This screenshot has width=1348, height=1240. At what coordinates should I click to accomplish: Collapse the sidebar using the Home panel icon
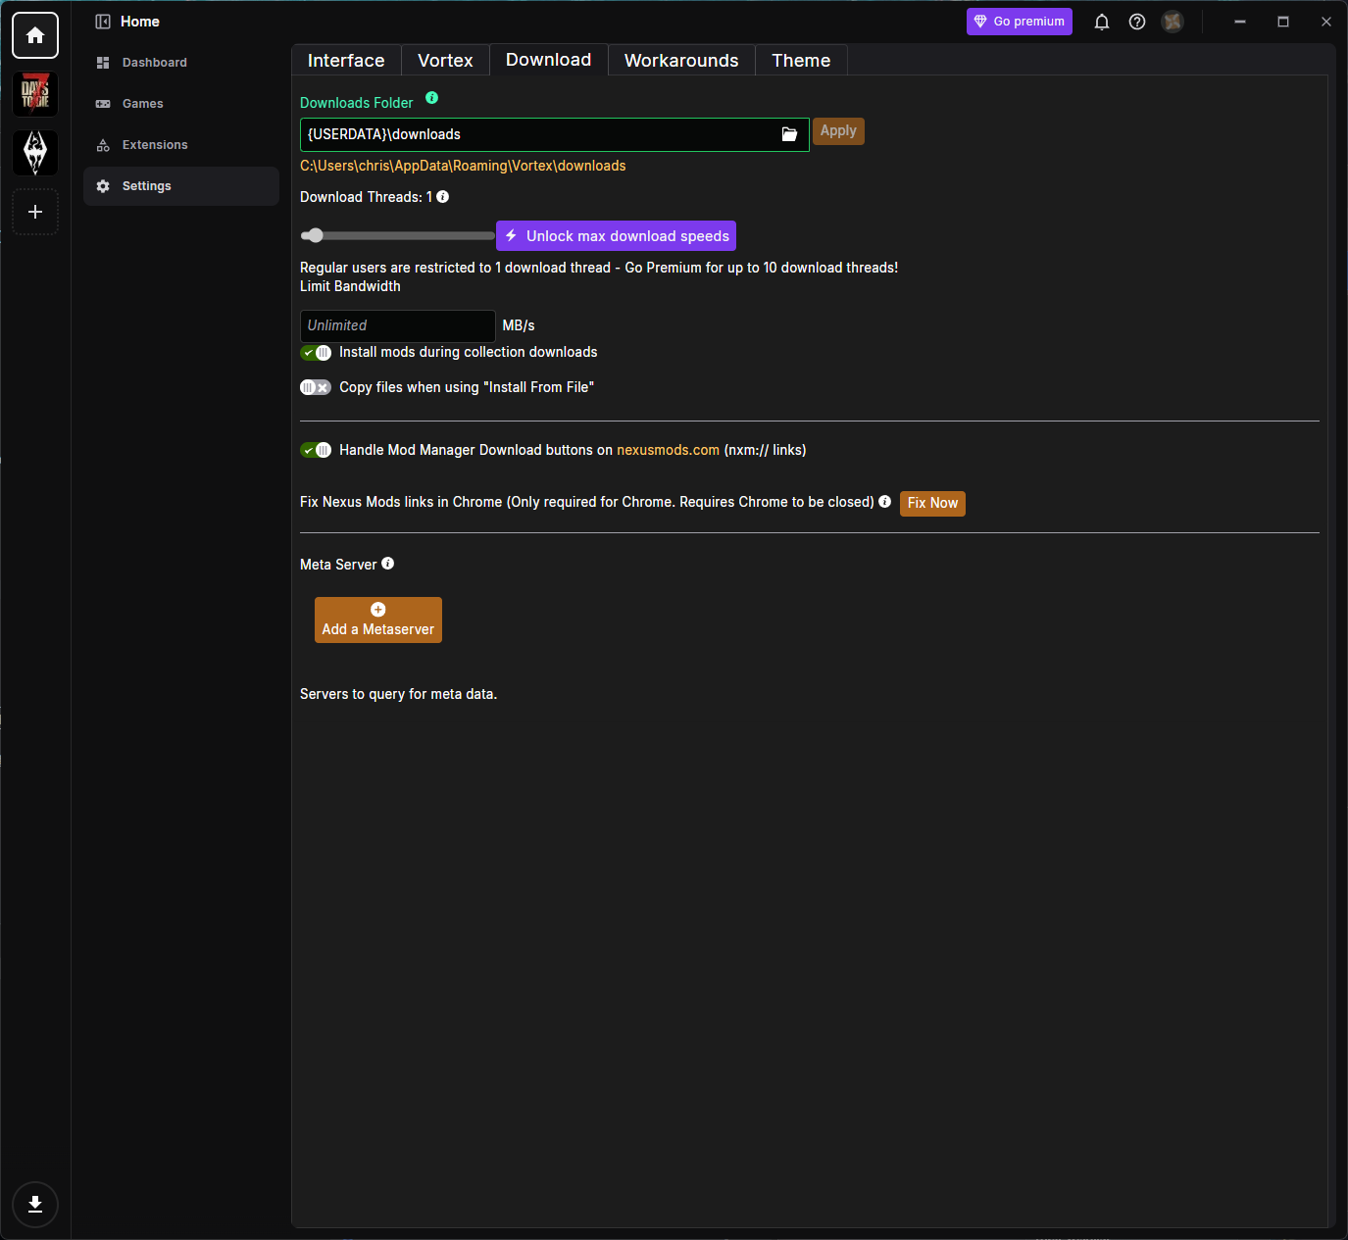pyautogui.click(x=103, y=22)
